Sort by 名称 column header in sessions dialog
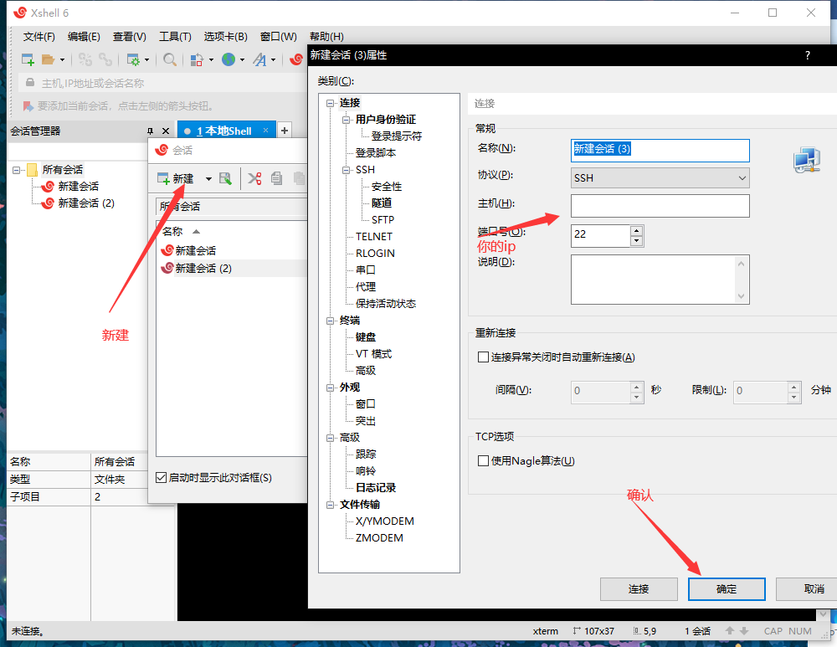Image resolution: width=837 pixels, height=647 pixels. click(x=172, y=231)
